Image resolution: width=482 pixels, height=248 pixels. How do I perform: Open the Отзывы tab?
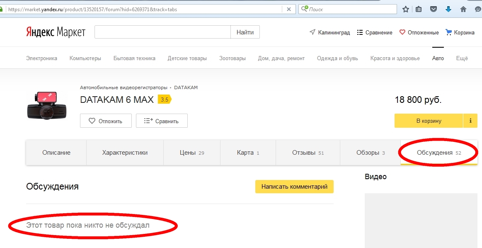click(x=308, y=153)
